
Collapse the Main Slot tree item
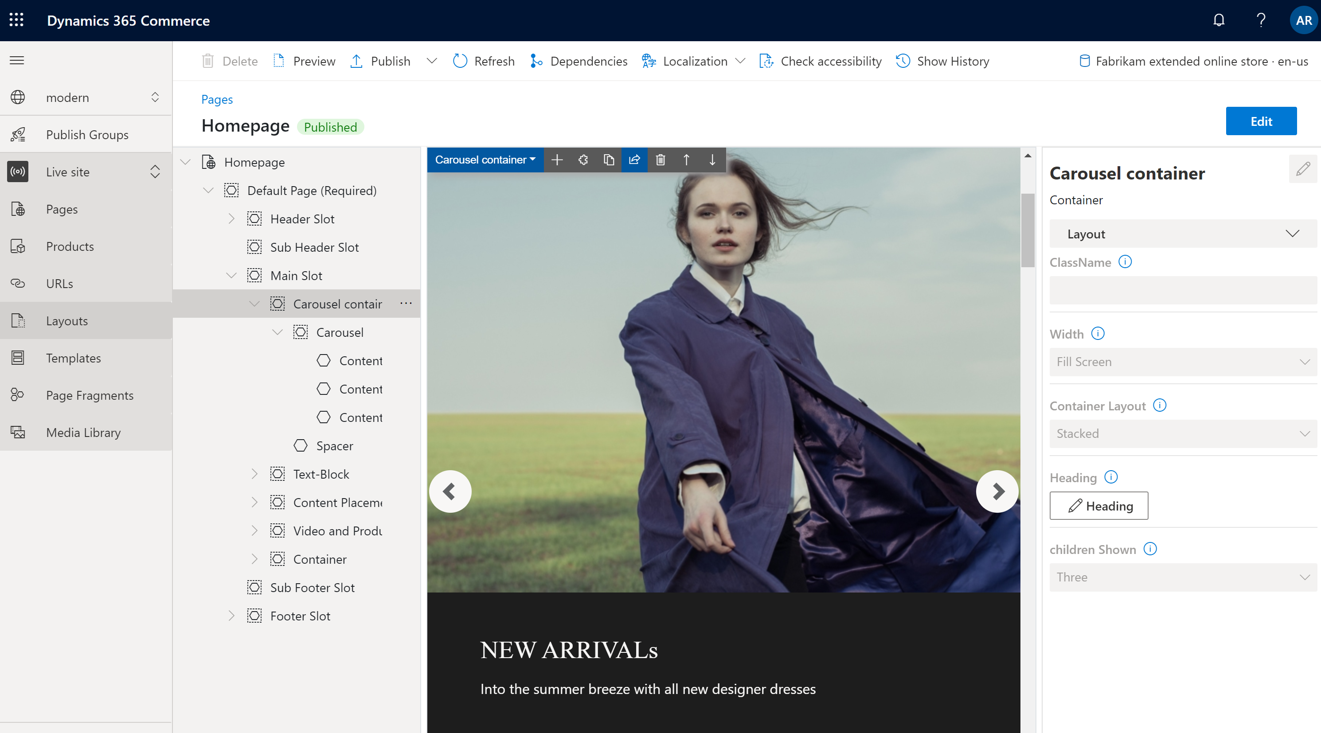coord(233,274)
